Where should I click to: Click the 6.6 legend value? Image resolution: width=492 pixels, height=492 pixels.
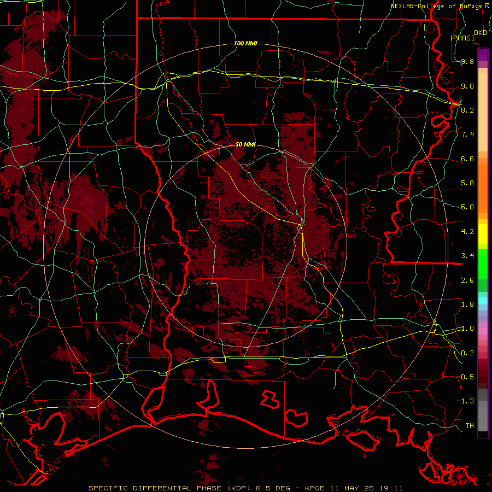[x=467, y=159]
